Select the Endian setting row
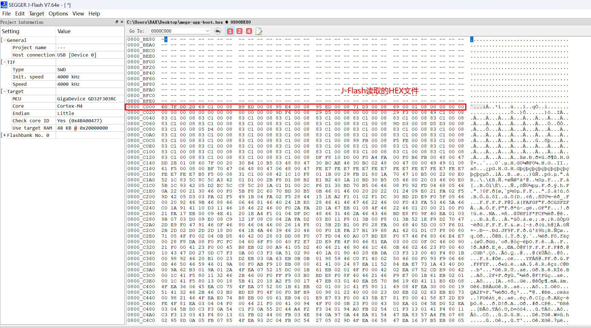The width and height of the screenshot is (591, 328). pyautogui.click(x=62, y=113)
